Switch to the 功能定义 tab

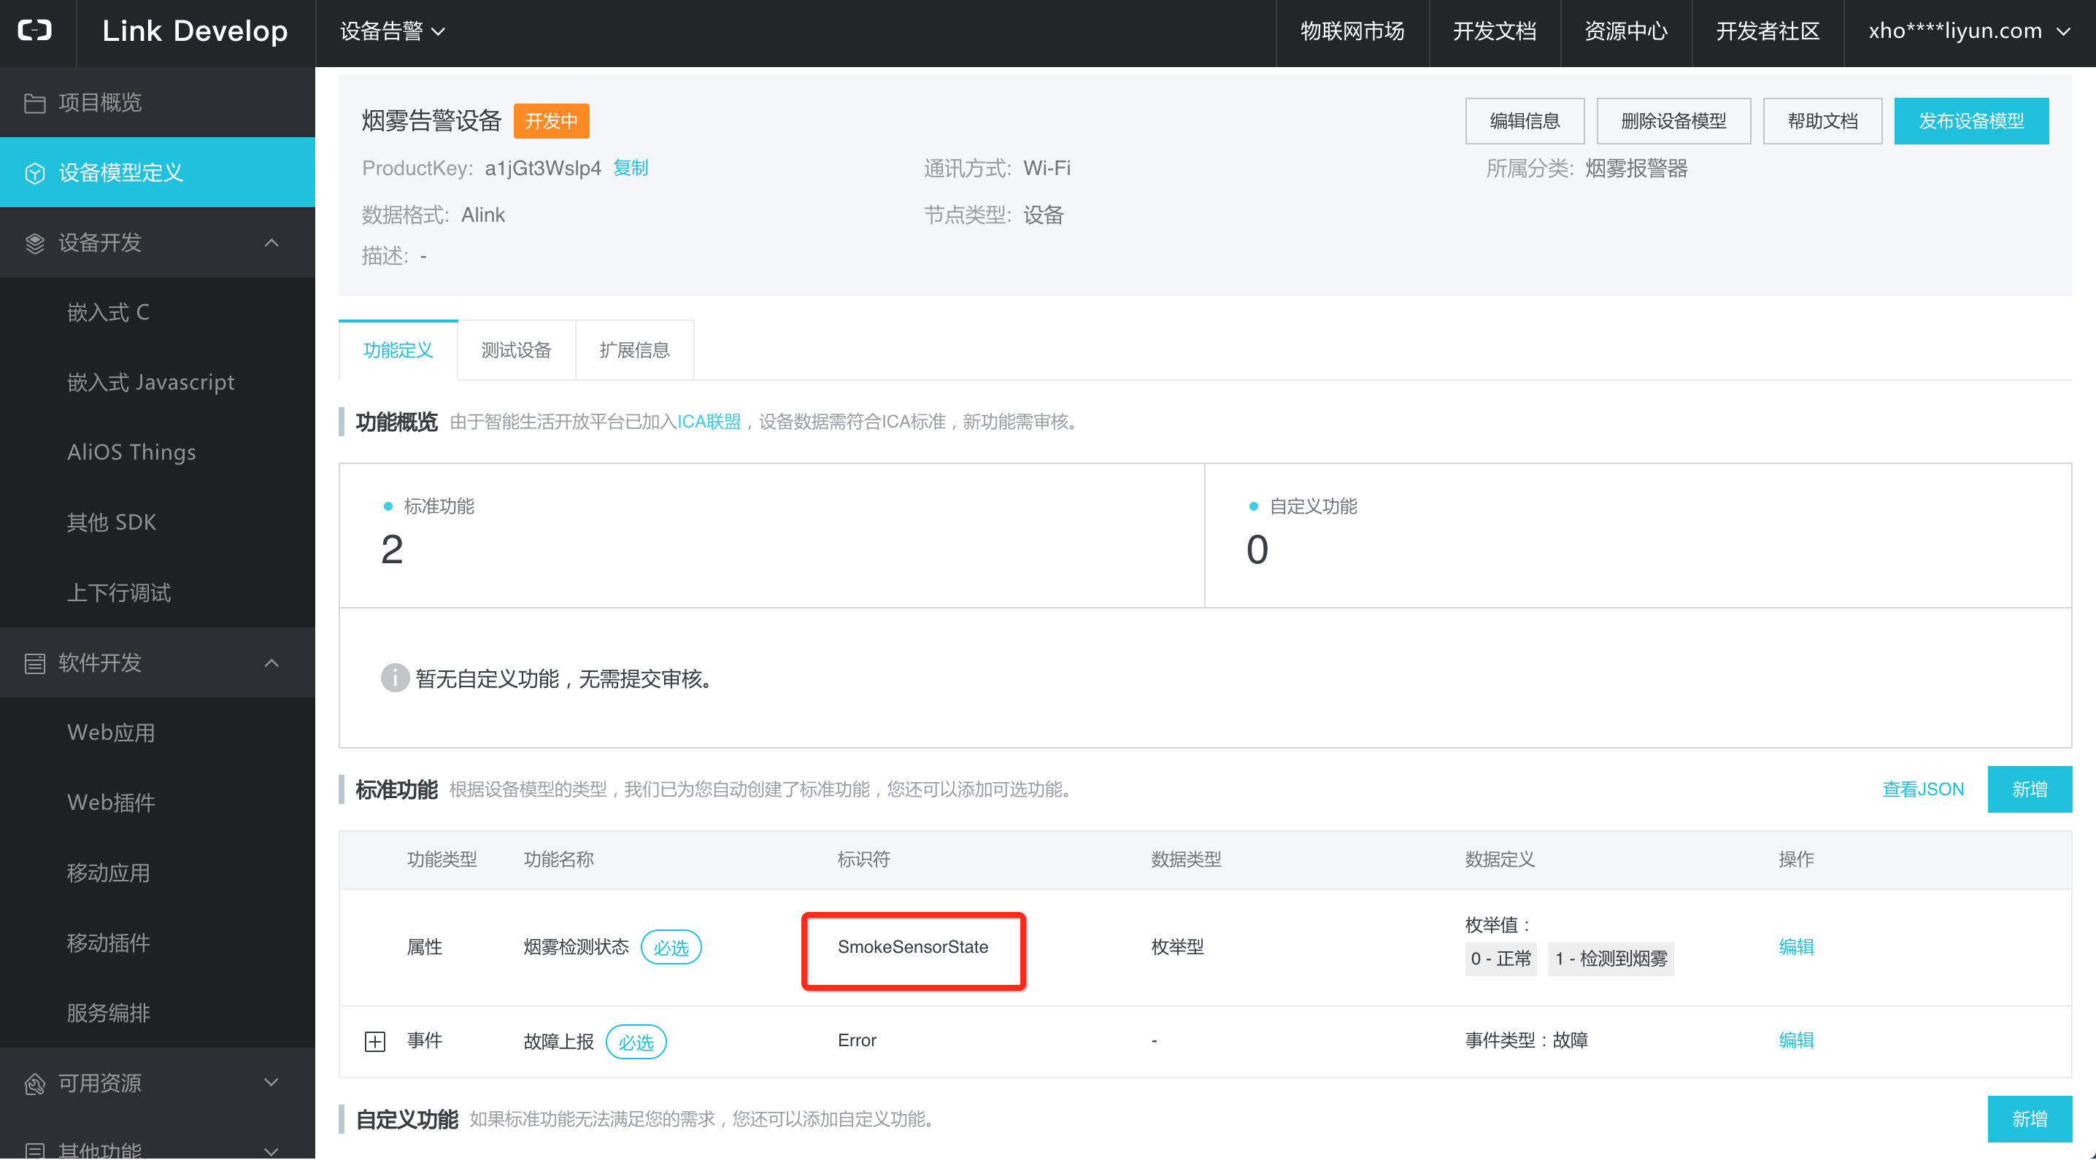[398, 349]
